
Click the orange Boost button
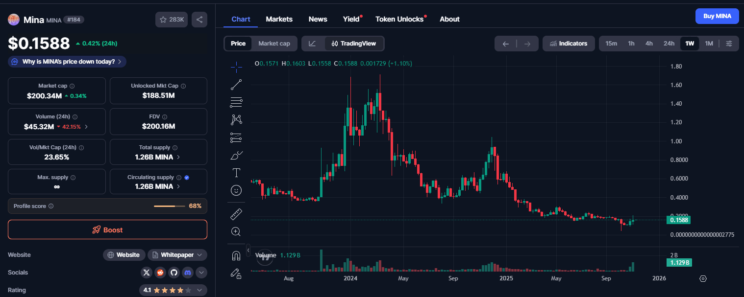pos(107,229)
